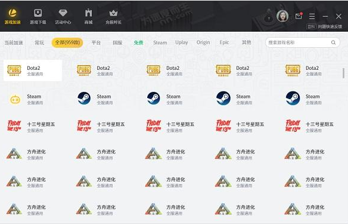Screen dimensions: 348x224
Task: Focus the 搜索游戏名称 search field
Action: (303, 42)
